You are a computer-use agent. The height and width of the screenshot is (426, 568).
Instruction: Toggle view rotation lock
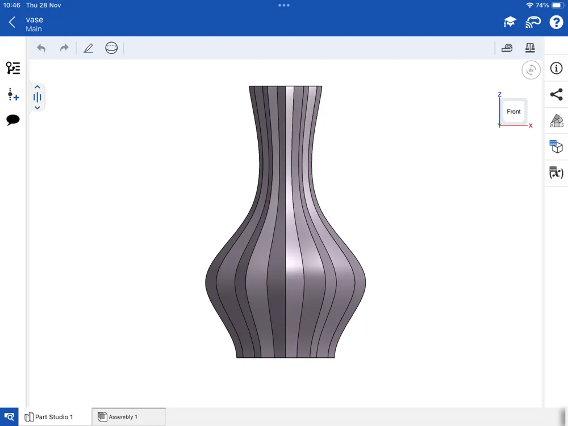coord(531,70)
